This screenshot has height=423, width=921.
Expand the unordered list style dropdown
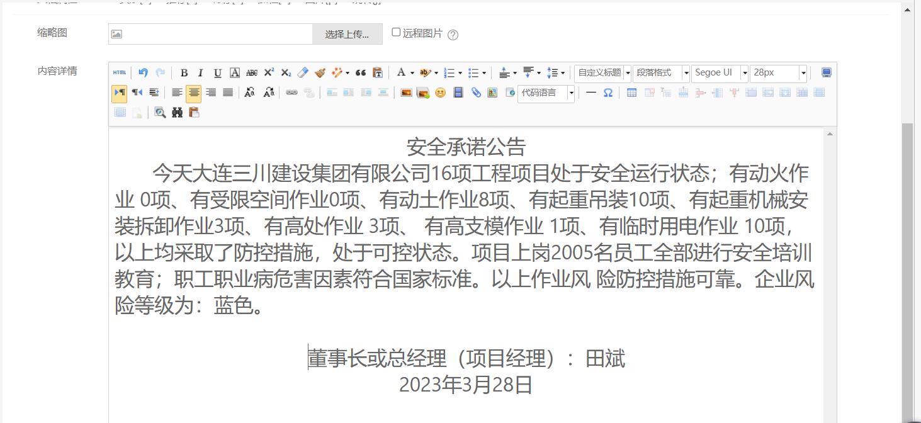click(x=485, y=74)
